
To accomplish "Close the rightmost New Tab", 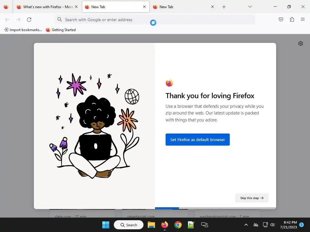I will pyautogui.click(x=213, y=7).
